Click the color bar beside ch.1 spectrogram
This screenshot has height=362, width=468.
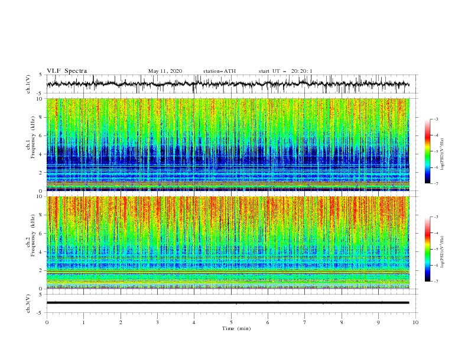tap(427, 151)
